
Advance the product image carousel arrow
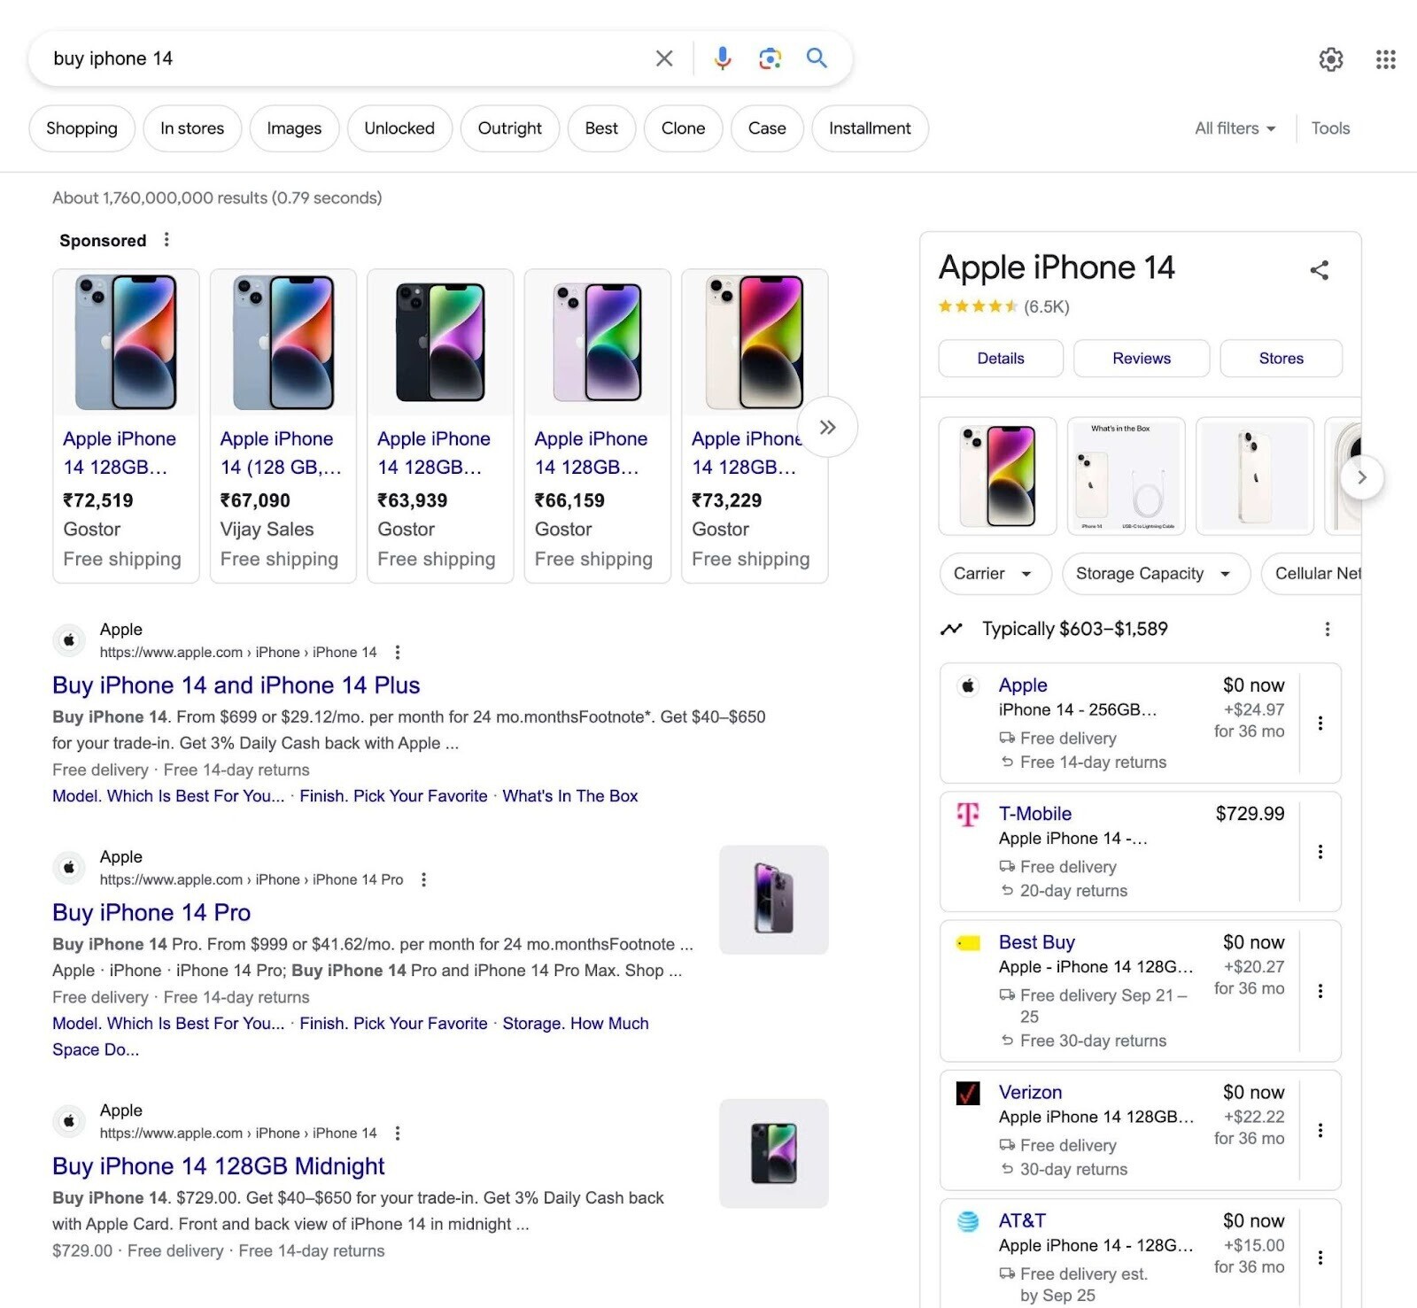point(1362,477)
